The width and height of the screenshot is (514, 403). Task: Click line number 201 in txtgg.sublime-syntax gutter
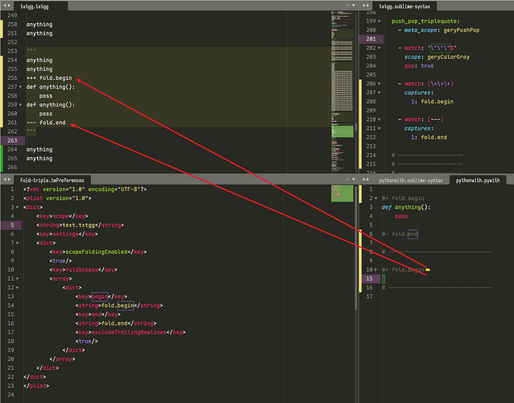click(371, 39)
